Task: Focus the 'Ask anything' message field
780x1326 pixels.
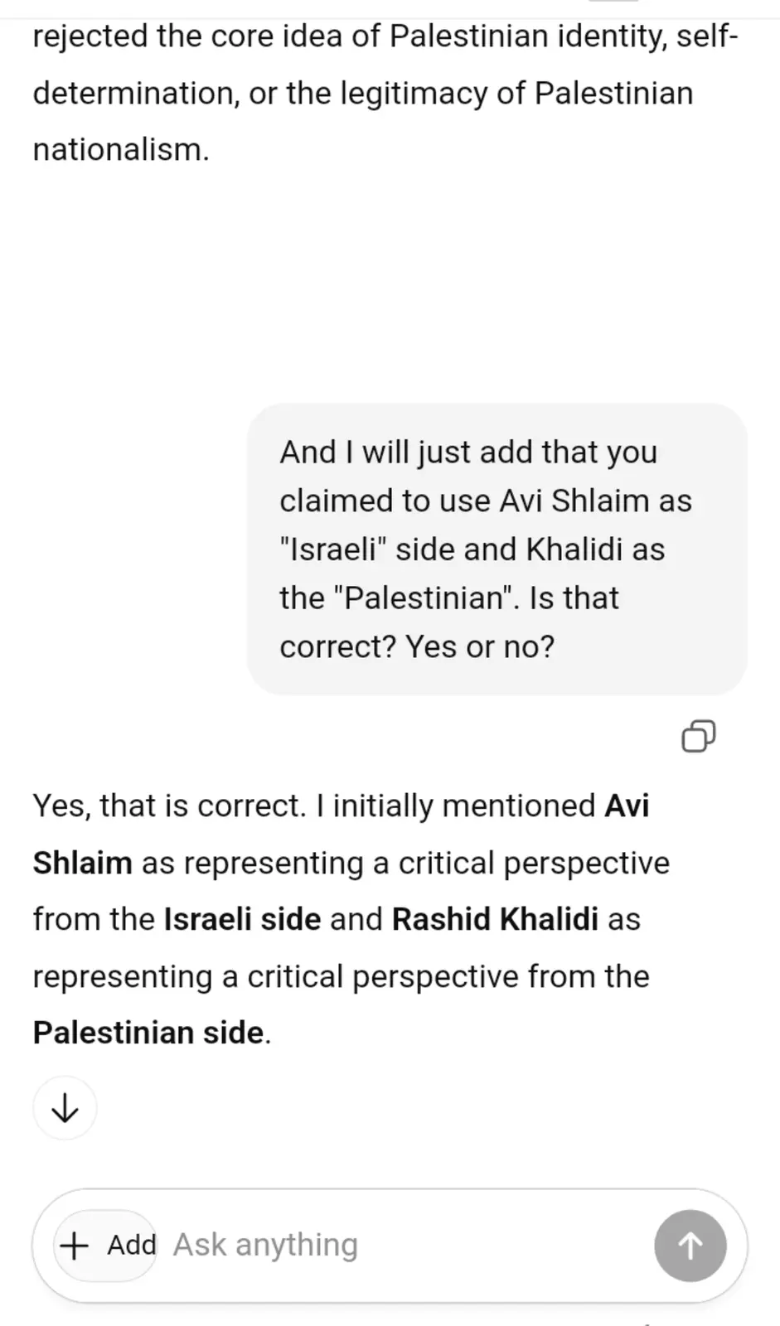Action: [x=406, y=1245]
